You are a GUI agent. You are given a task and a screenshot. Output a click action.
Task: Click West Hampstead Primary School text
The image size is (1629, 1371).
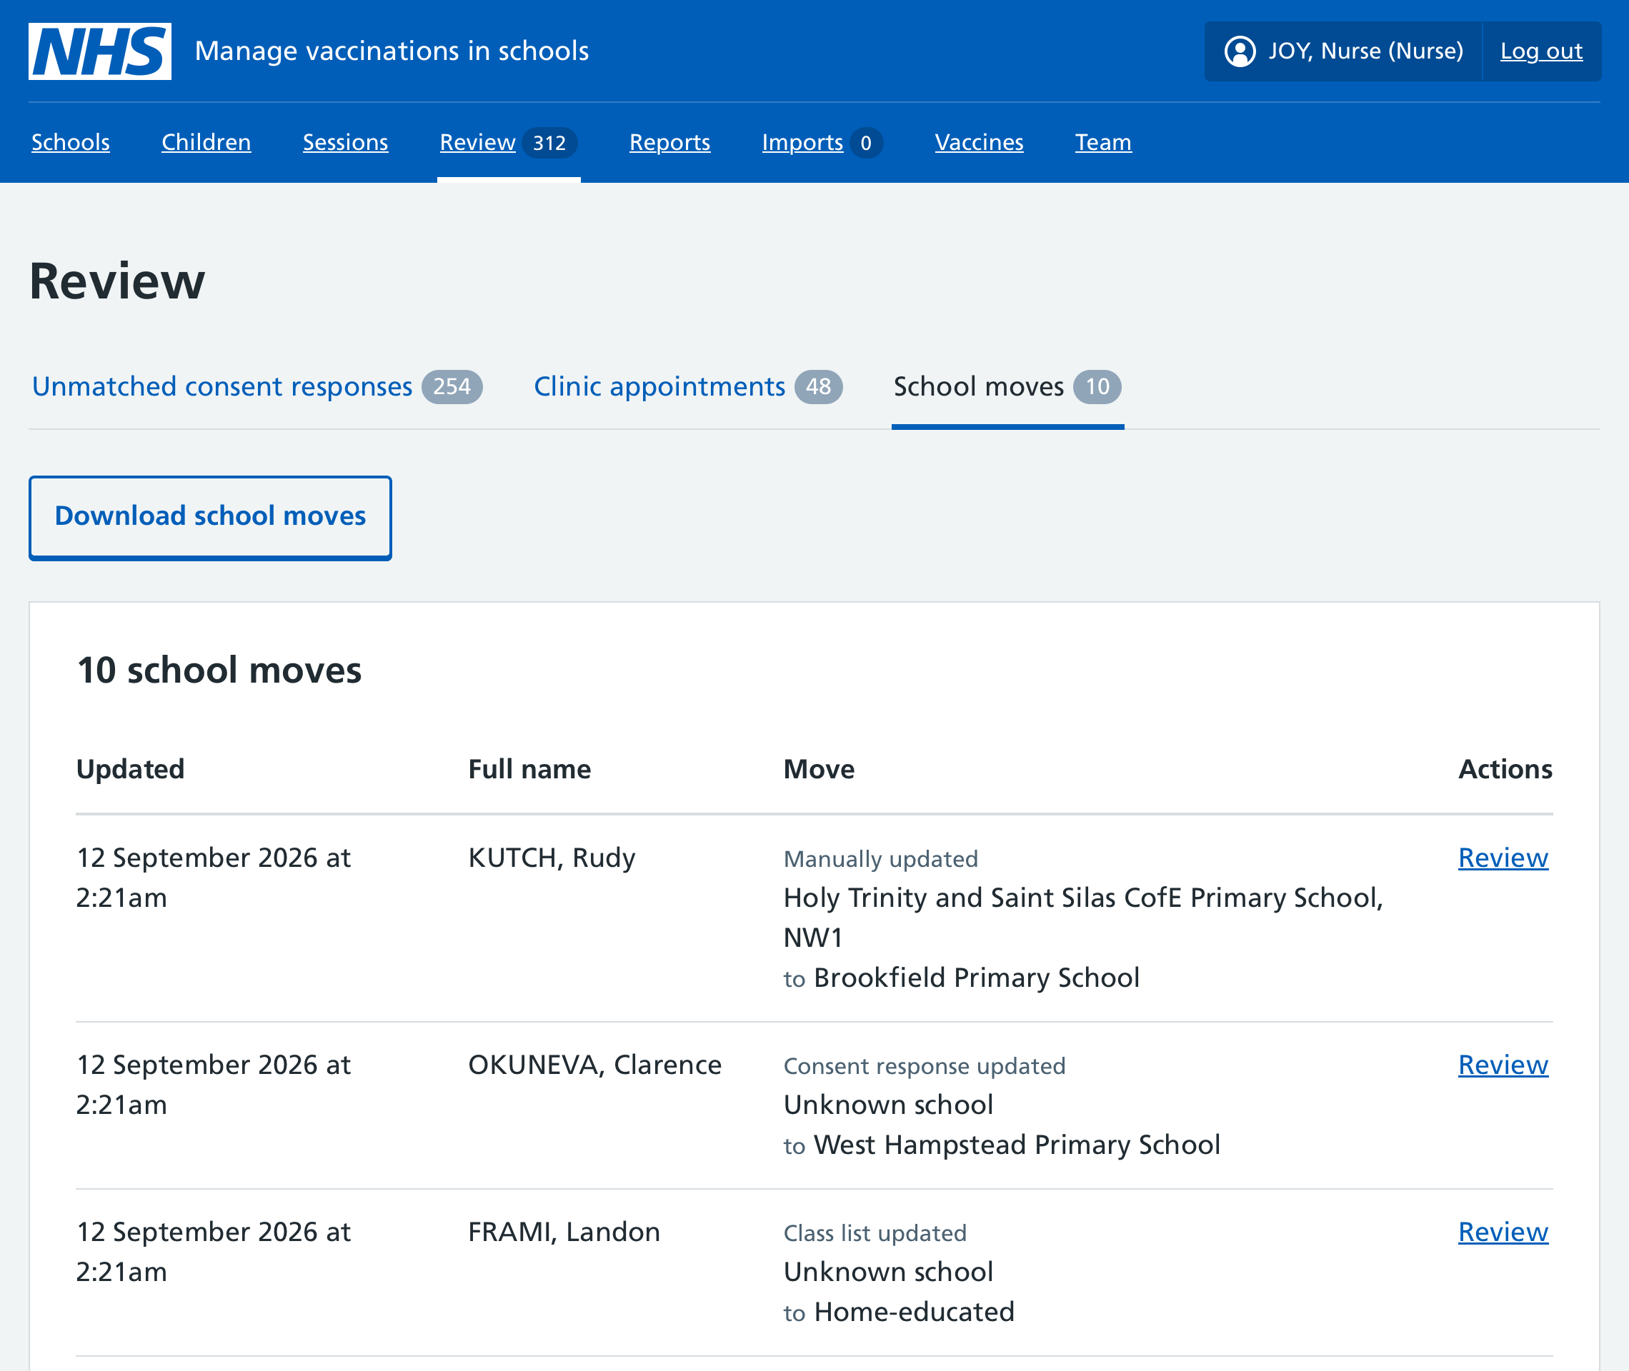(x=1017, y=1145)
